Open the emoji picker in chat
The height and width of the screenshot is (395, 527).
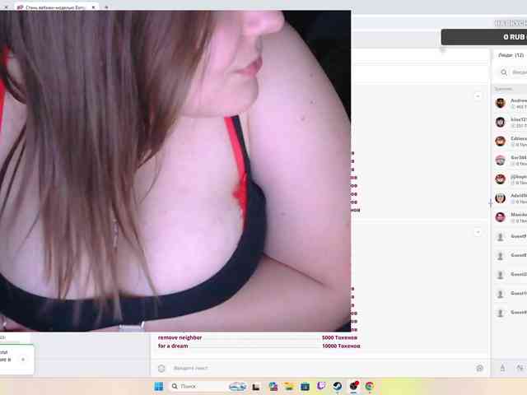point(161,368)
